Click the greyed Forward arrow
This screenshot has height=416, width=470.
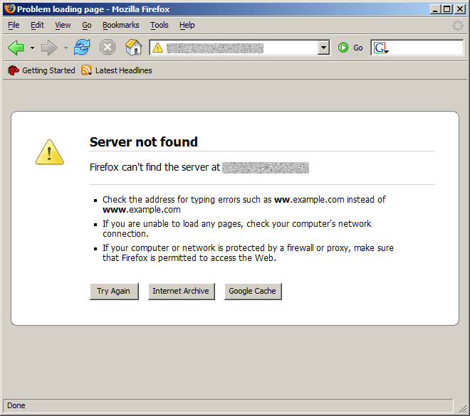point(49,48)
